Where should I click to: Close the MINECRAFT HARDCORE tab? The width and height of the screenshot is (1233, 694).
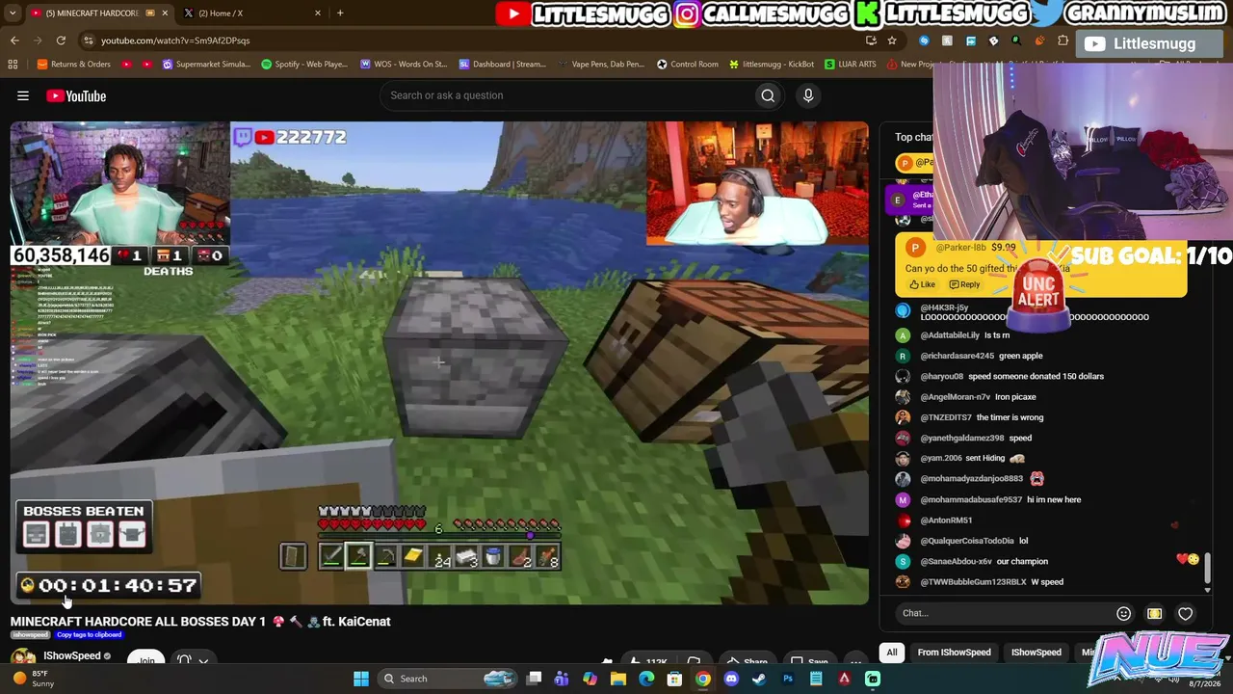click(165, 13)
